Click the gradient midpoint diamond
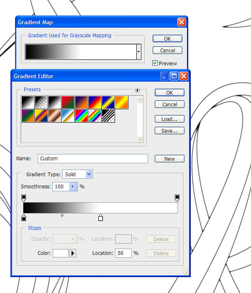This screenshot has width=251, height=293. (x=62, y=216)
